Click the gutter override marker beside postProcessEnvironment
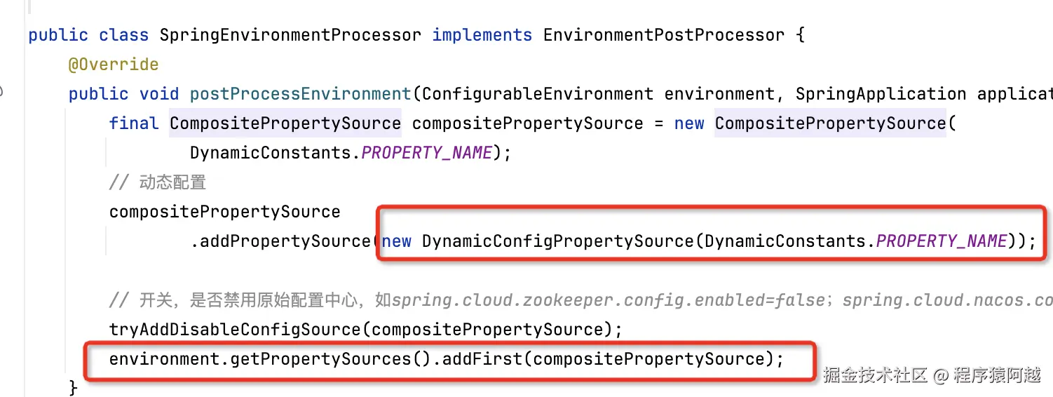Screen dimensions: 1053x397 pos(2,91)
